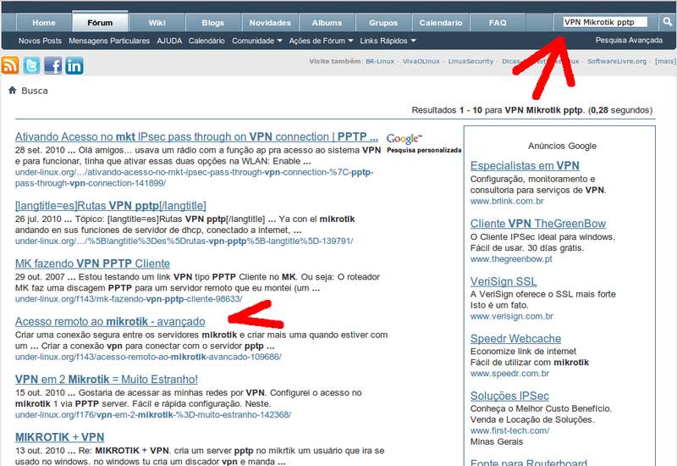
Task: Open result VPN em 2 Mikrotik = Muito Estranho!
Action: tap(107, 379)
